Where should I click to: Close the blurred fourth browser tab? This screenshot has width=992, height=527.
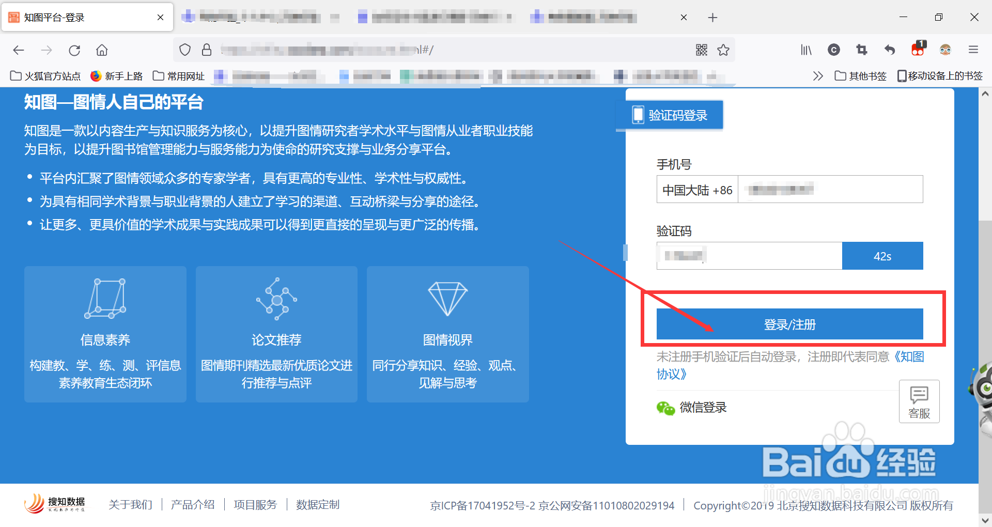pyautogui.click(x=684, y=18)
